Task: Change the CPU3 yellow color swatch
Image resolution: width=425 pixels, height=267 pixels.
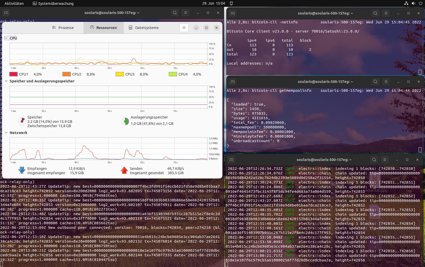Action: pos(120,74)
